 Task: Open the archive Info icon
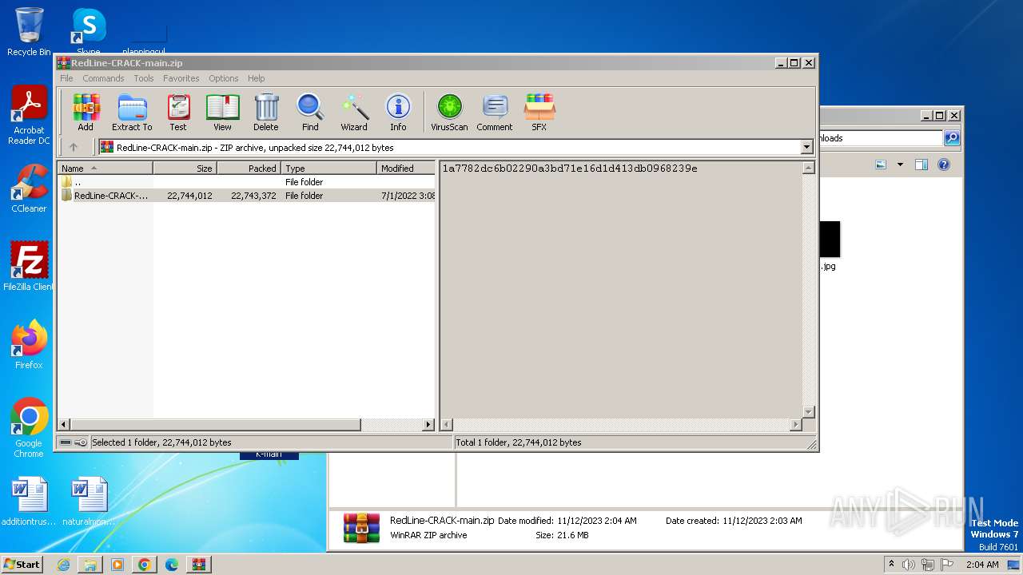point(398,113)
